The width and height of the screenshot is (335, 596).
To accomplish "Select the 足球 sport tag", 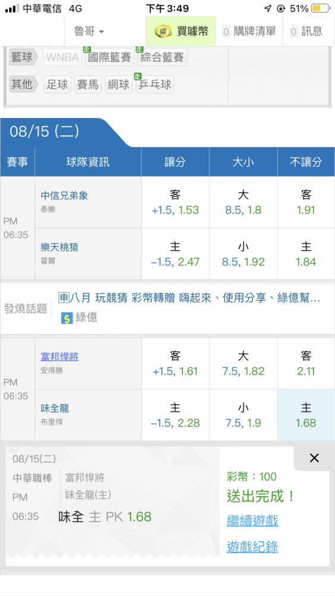I will 57,84.
